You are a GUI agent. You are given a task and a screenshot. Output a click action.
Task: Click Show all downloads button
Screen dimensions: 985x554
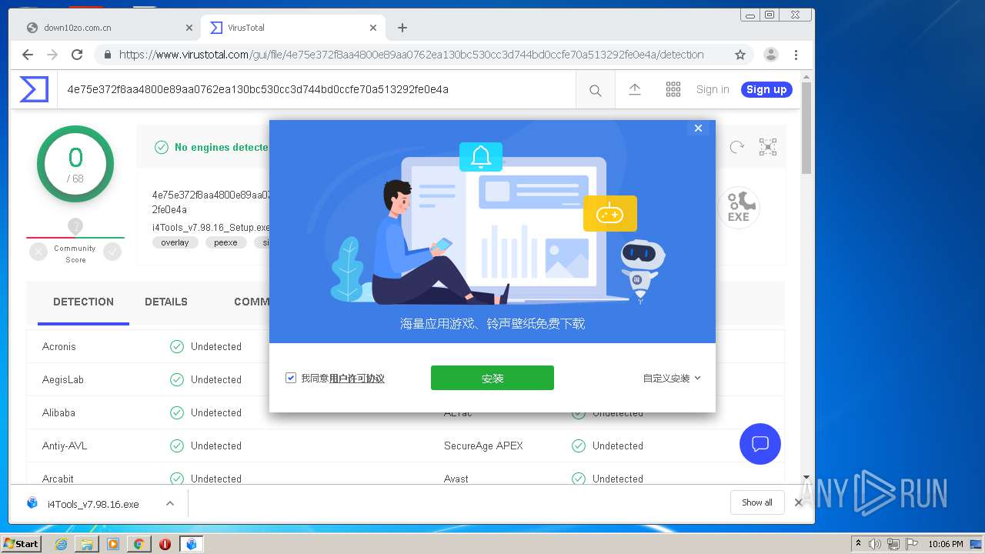[757, 502]
